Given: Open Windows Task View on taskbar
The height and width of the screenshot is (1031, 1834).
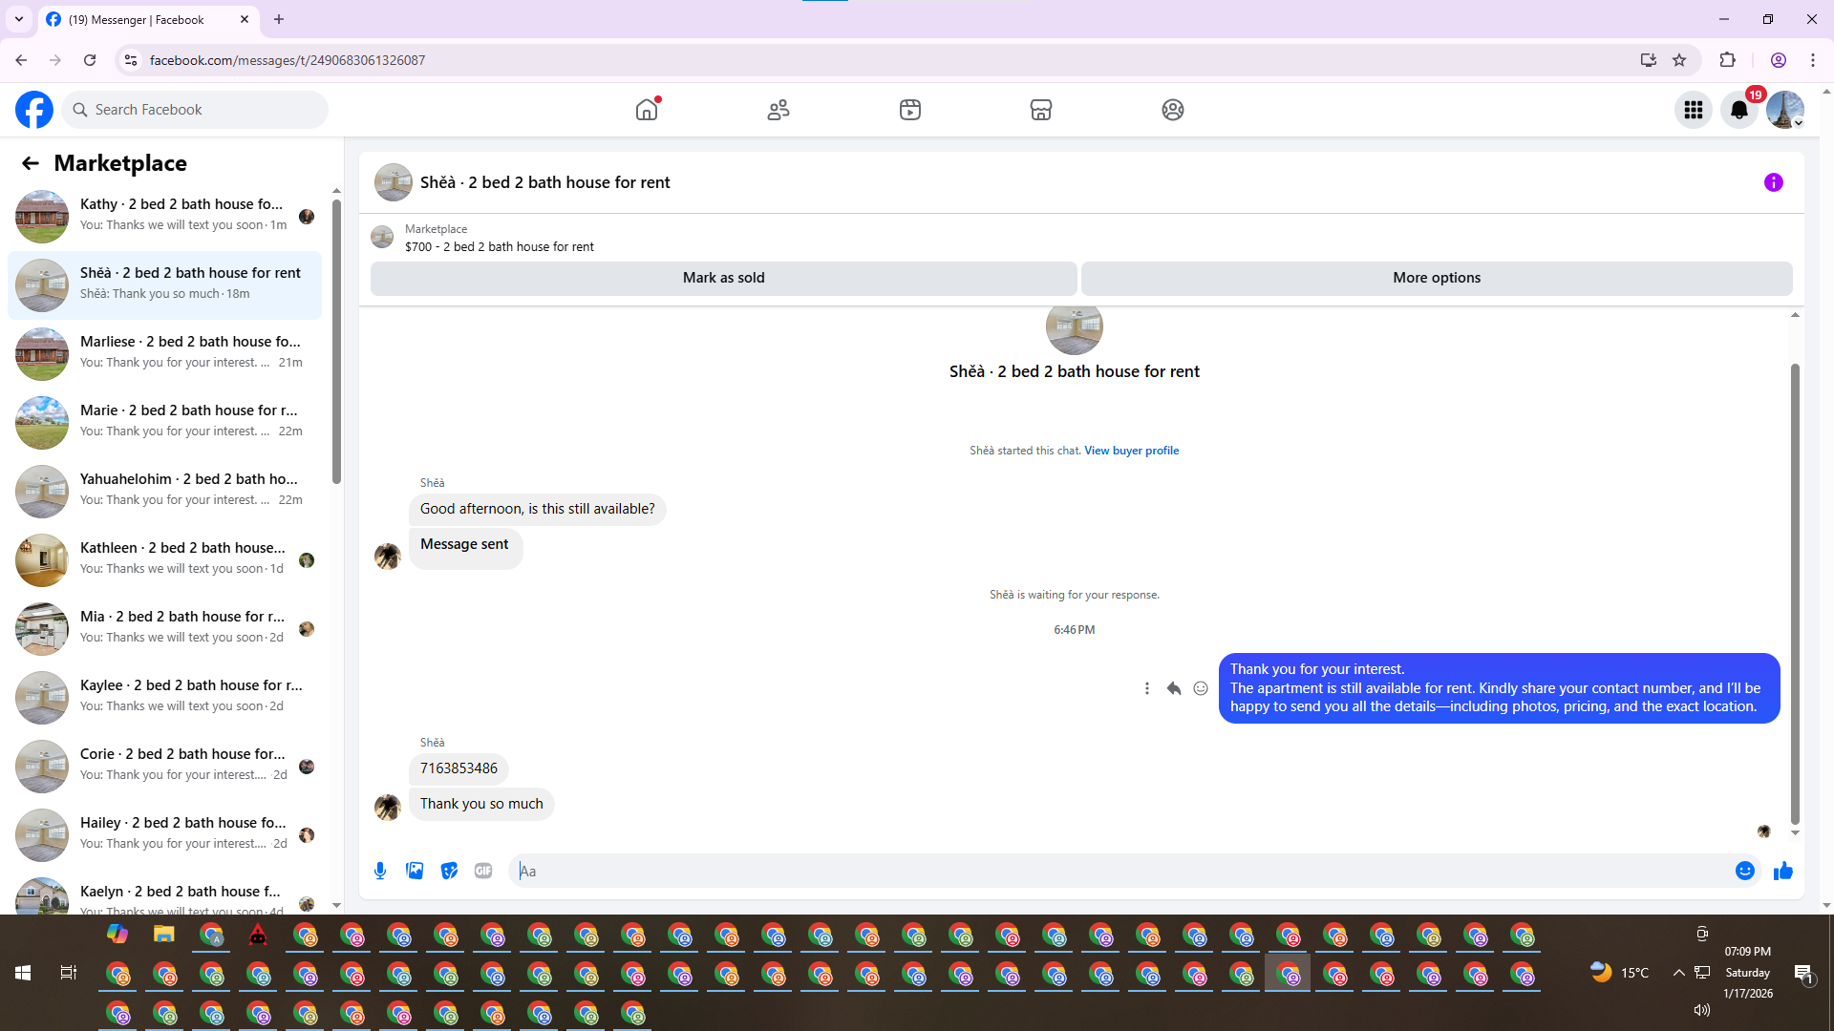Looking at the screenshot, I should pos(68,973).
